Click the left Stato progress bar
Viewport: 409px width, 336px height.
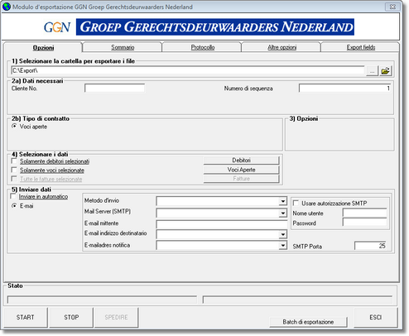(x=102, y=300)
